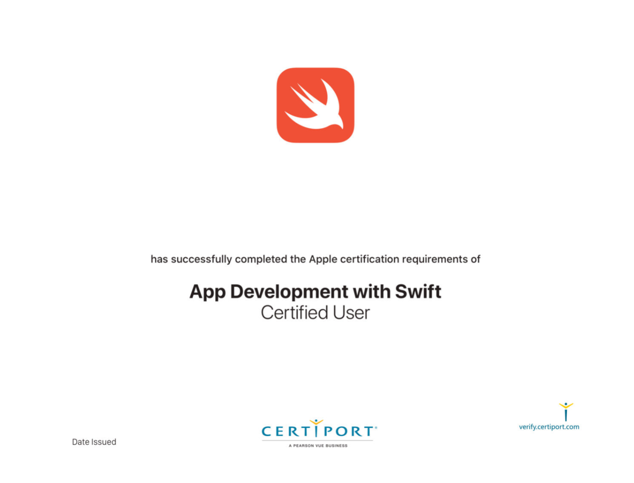This screenshot has height=483, width=634.
Task: Click 'has successfully completed the Apple certification' line
Action: [315, 259]
